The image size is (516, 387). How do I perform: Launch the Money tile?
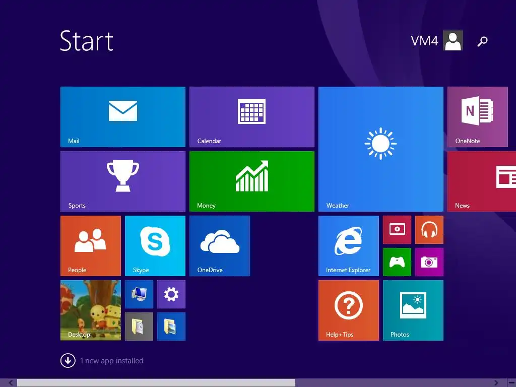pyautogui.click(x=252, y=181)
